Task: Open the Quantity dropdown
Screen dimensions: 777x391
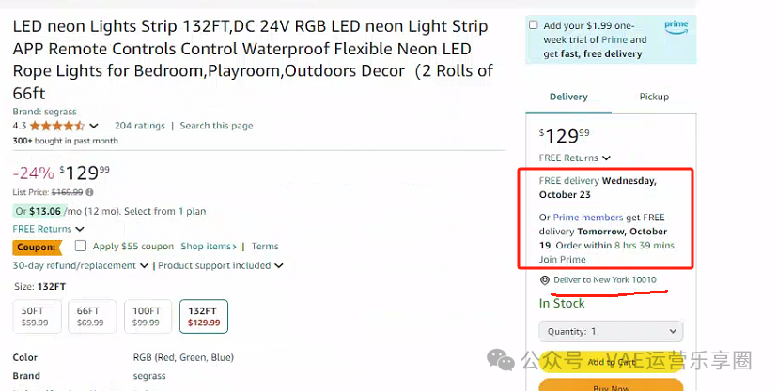Action: coord(611,332)
